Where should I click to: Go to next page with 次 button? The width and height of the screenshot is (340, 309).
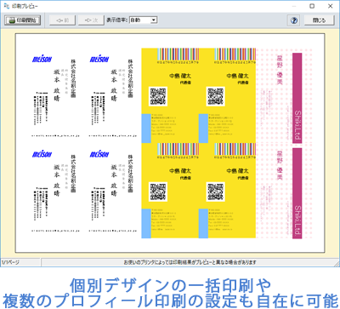coord(91,20)
